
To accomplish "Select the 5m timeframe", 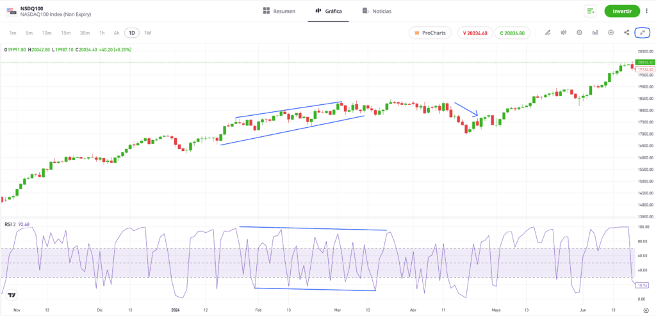I will (x=29, y=33).
